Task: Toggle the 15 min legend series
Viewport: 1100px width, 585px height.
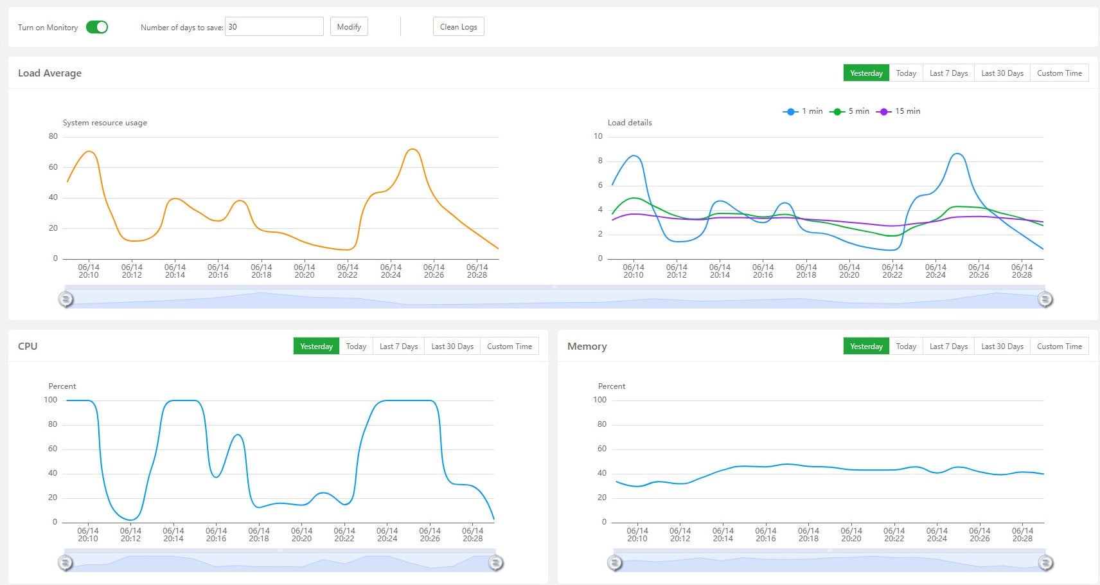Action: click(898, 111)
